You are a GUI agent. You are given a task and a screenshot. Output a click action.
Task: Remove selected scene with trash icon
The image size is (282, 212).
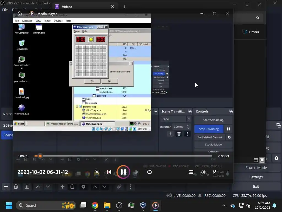click(x=16, y=187)
